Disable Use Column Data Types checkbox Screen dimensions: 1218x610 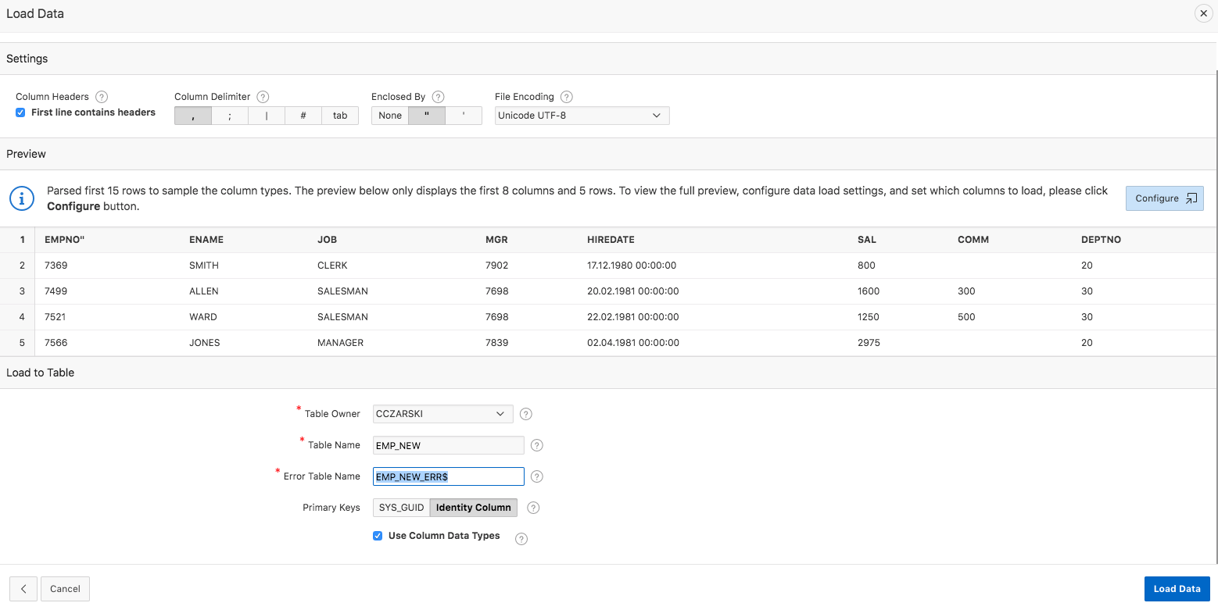pos(378,536)
